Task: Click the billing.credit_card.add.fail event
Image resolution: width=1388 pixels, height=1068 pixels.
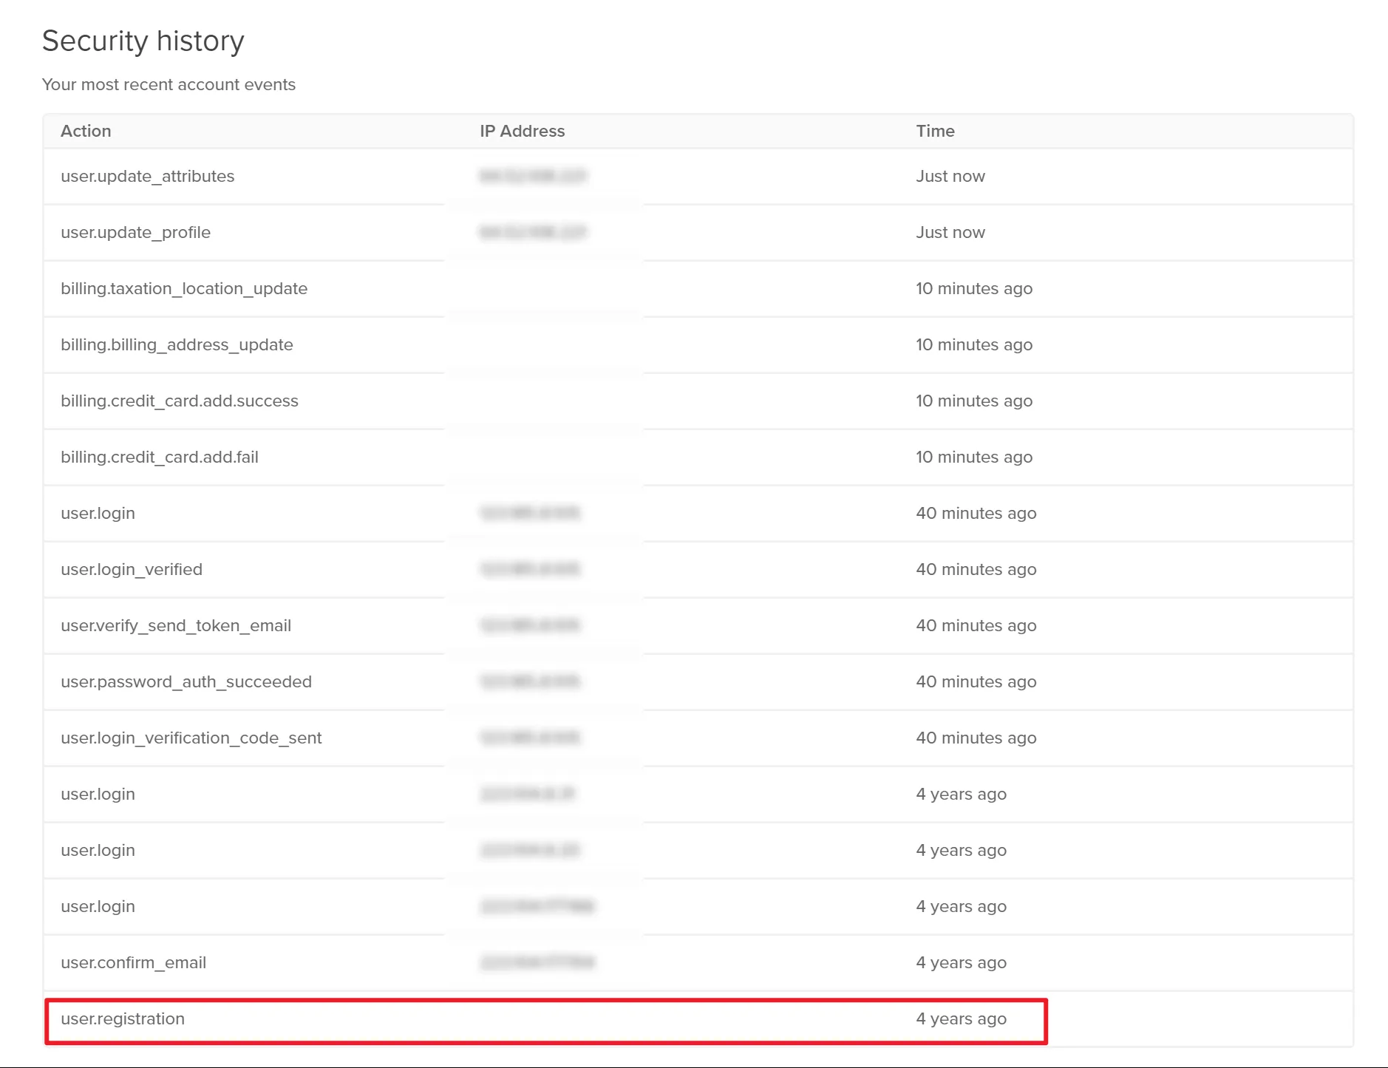Action: pyautogui.click(x=160, y=457)
